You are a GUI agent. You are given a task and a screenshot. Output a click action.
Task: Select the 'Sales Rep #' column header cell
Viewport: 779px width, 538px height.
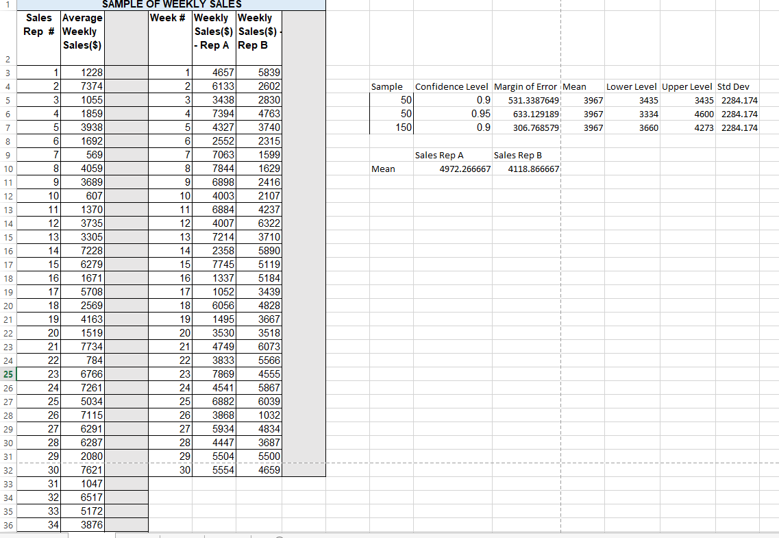pyautogui.click(x=39, y=38)
